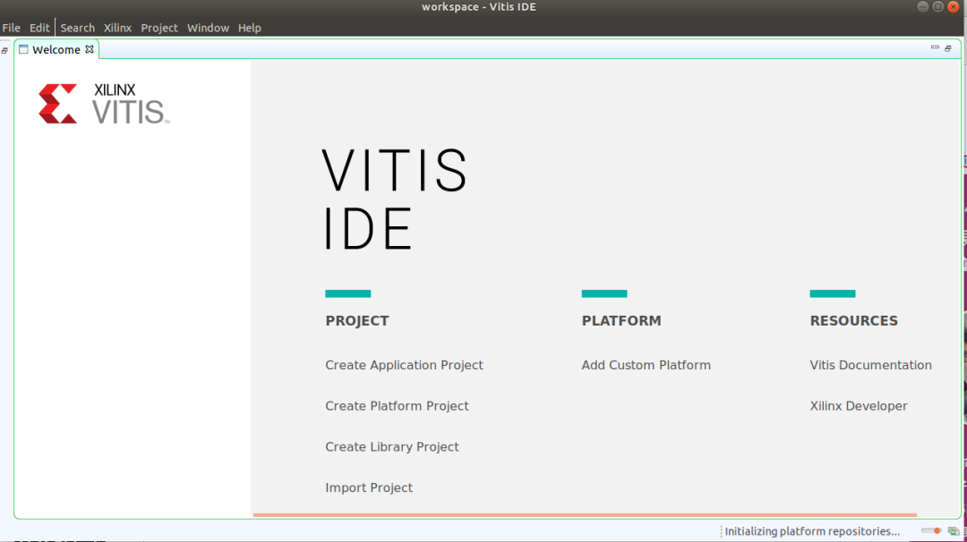The image size is (967, 542).
Task: Open the Search menu
Action: [x=78, y=28]
